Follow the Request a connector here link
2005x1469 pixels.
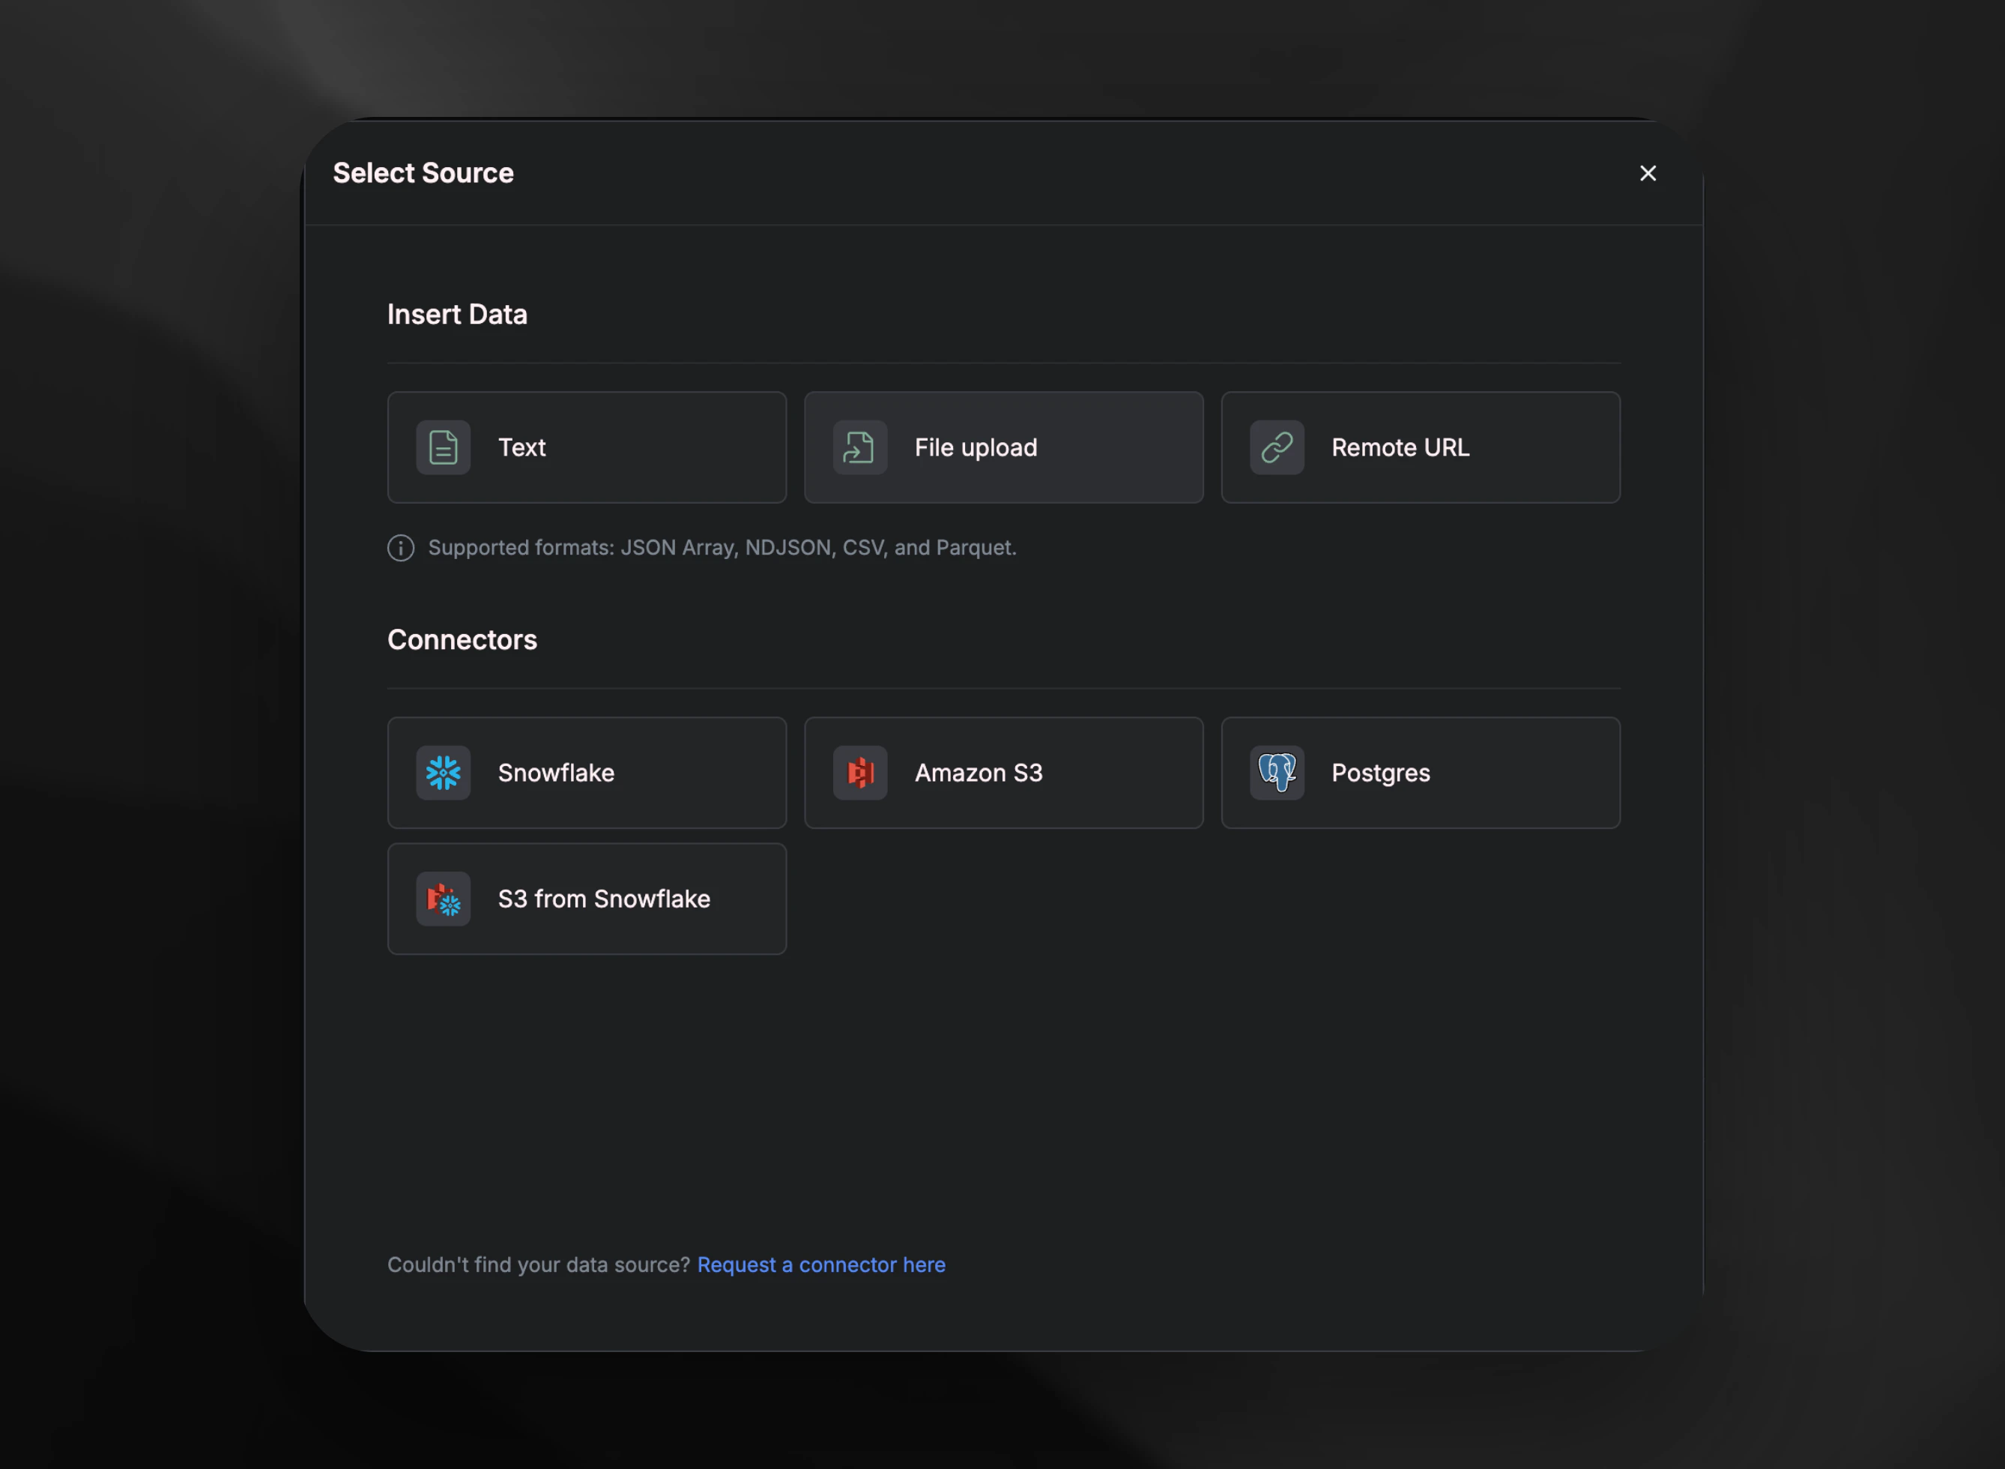(820, 1264)
